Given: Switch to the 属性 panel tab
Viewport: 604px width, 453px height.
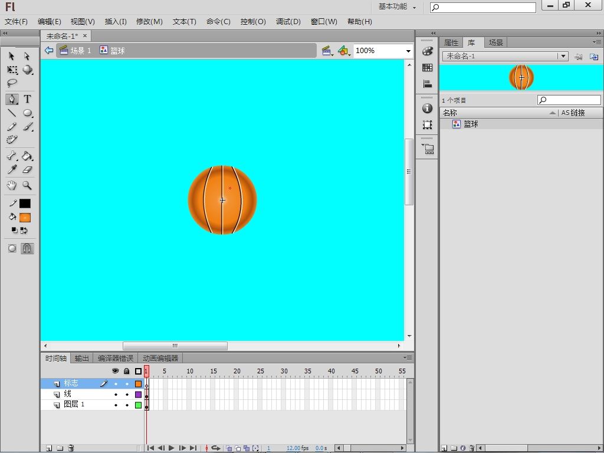Looking at the screenshot, I should pyautogui.click(x=451, y=43).
